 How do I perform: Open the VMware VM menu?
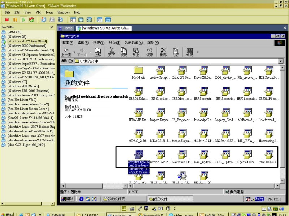point(38,13)
